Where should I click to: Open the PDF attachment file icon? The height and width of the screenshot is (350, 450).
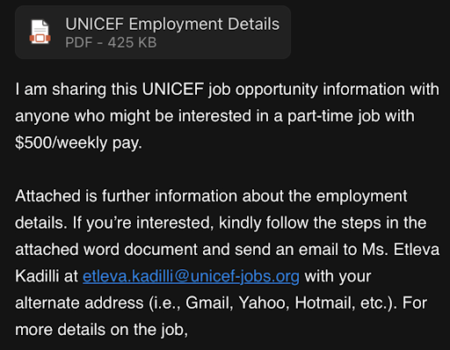[40, 32]
